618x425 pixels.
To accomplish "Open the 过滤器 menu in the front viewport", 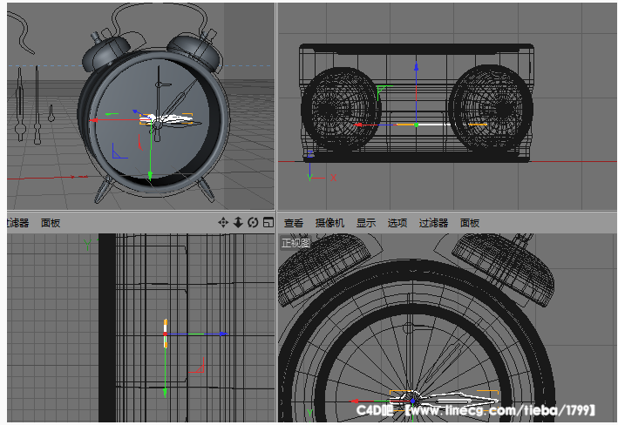I will coord(433,223).
